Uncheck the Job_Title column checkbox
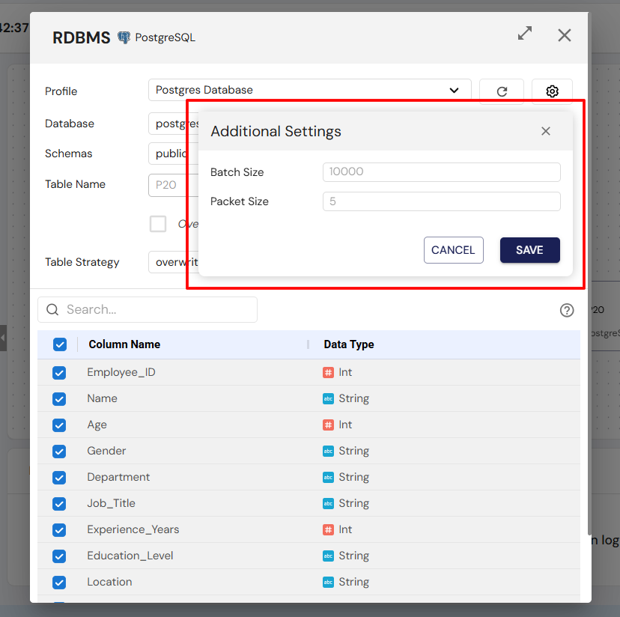The height and width of the screenshot is (617, 620). pyautogui.click(x=59, y=503)
